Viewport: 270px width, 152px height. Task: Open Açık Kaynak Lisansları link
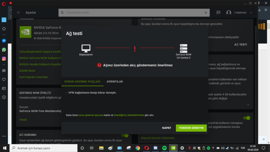tap(34, 77)
